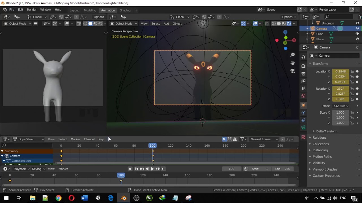Open the Object properties tab
The width and height of the screenshot is (362, 203).
(303, 105)
